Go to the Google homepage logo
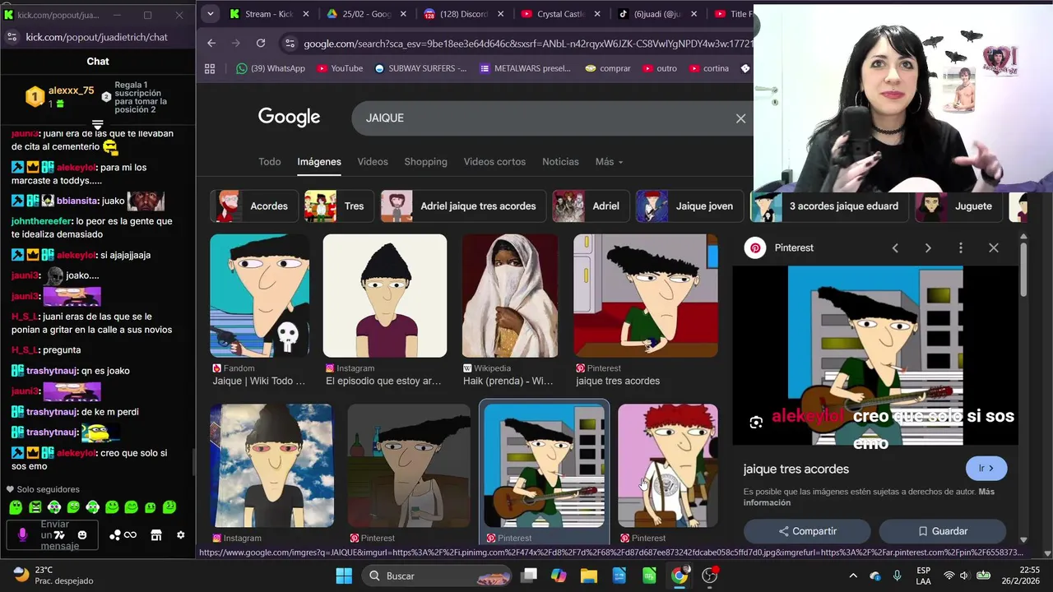 [289, 117]
